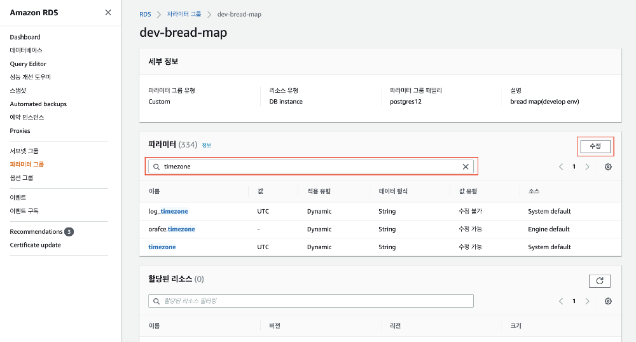Open 성능 개선 도우미 in sidebar
Screen dimensions: 636x342
point(31,77)
